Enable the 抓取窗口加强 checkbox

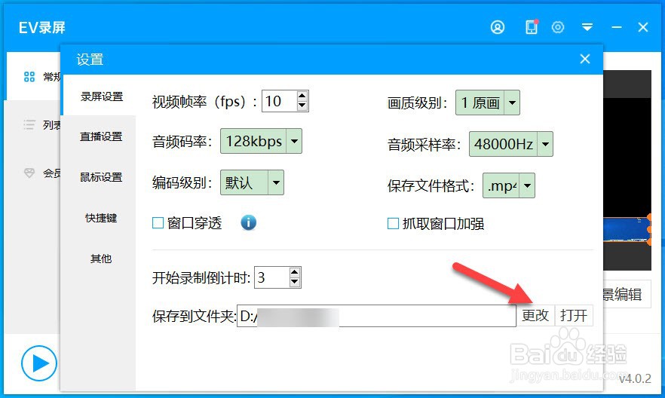coord(393,223)
